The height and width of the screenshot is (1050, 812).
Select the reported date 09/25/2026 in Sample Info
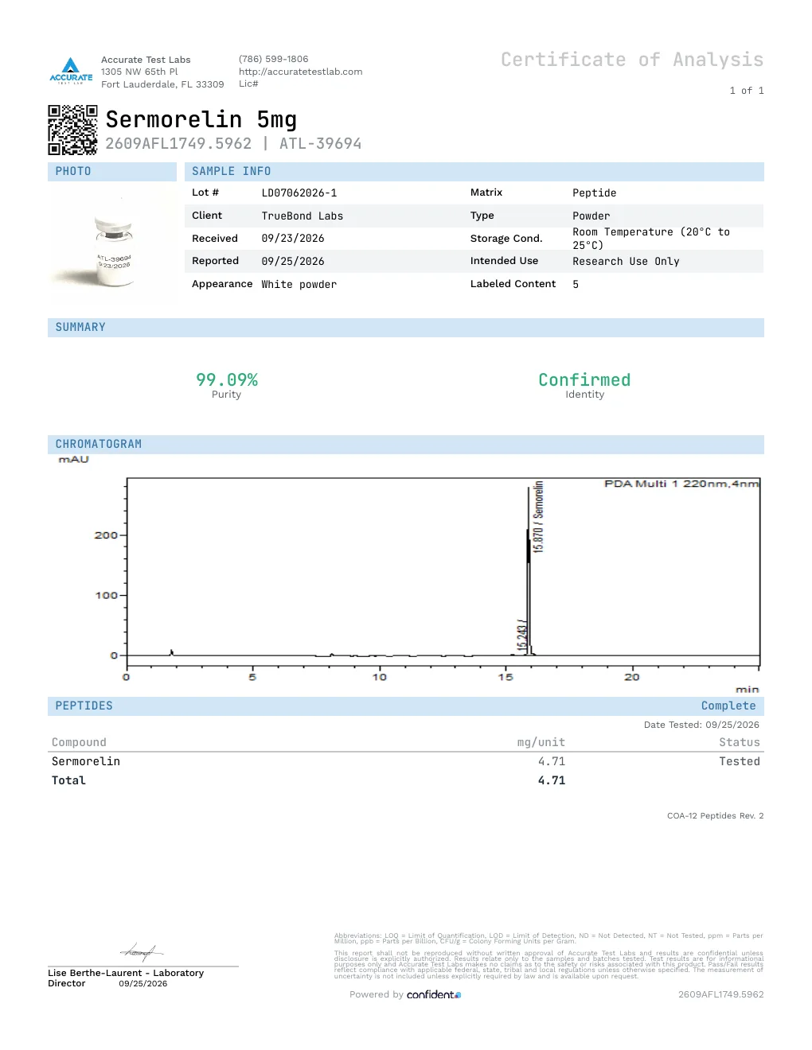[x=293, y=262]
